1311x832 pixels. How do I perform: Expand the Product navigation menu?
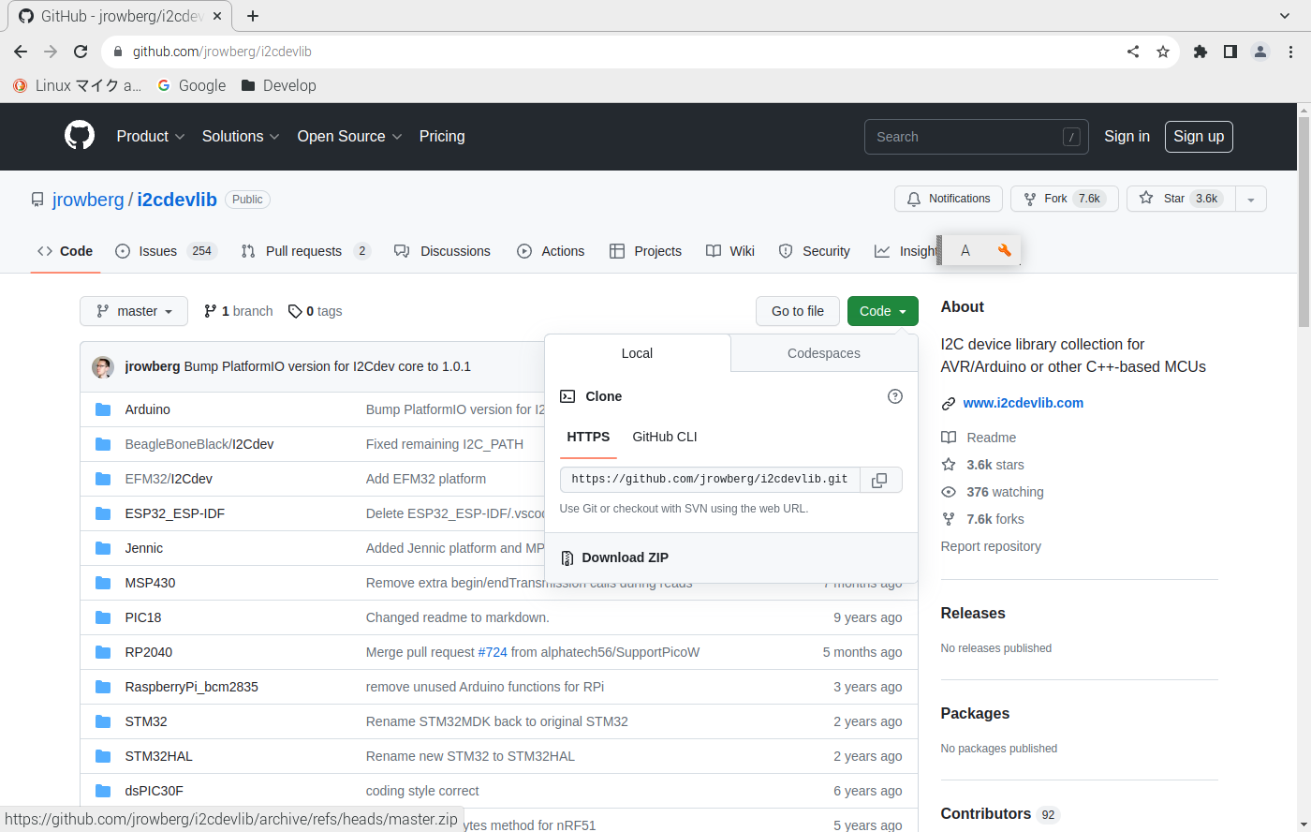pyautogui.click(x=150, y=136)
